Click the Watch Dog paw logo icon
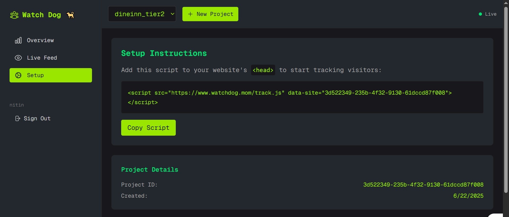Image resolution: width=509 pixels, height=217 pixels. pos(14,15)
